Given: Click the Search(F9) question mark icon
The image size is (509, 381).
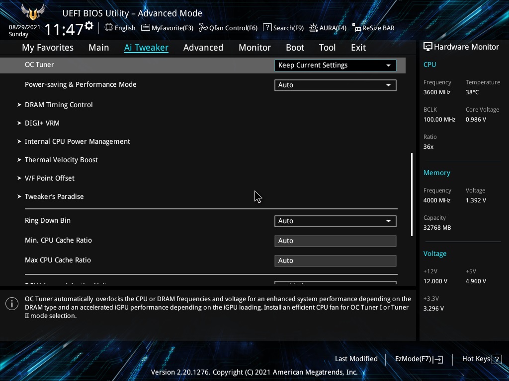Looking at the screenshot, I should 267,28.
